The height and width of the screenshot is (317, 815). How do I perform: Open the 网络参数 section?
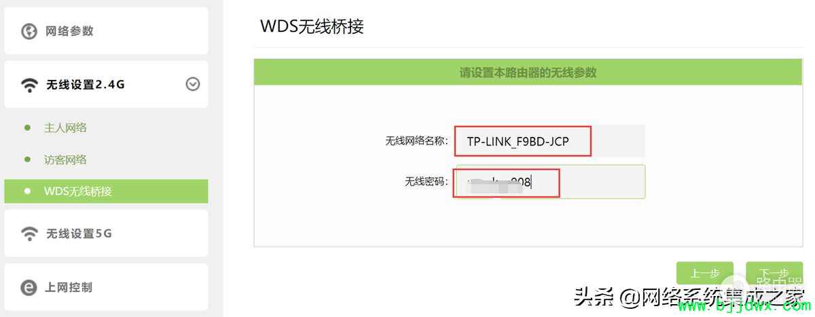click(106, 31)
